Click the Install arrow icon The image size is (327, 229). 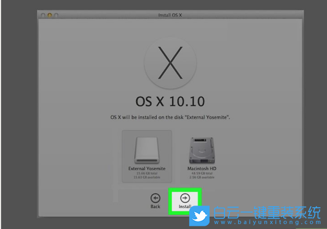pyautogui.click(x=186, y=198)
